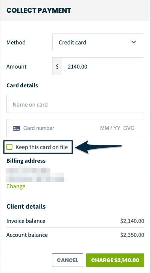The image size is (151, 273).
Task: Click the MM / YY expiry field
Action: (x=110, y=128)
